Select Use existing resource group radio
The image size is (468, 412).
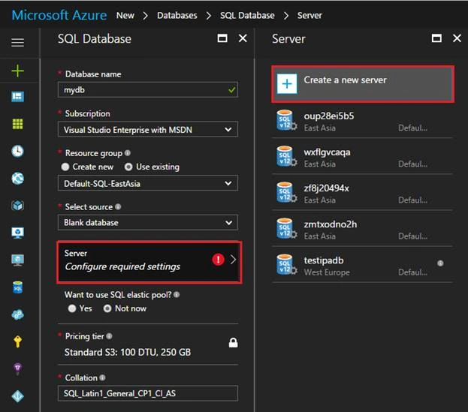click(x=128, y=167)
